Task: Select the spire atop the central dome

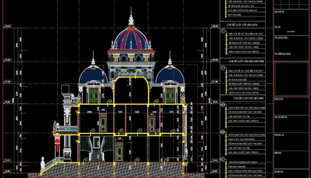Action: pyautogui.click(x=131, y=17)
